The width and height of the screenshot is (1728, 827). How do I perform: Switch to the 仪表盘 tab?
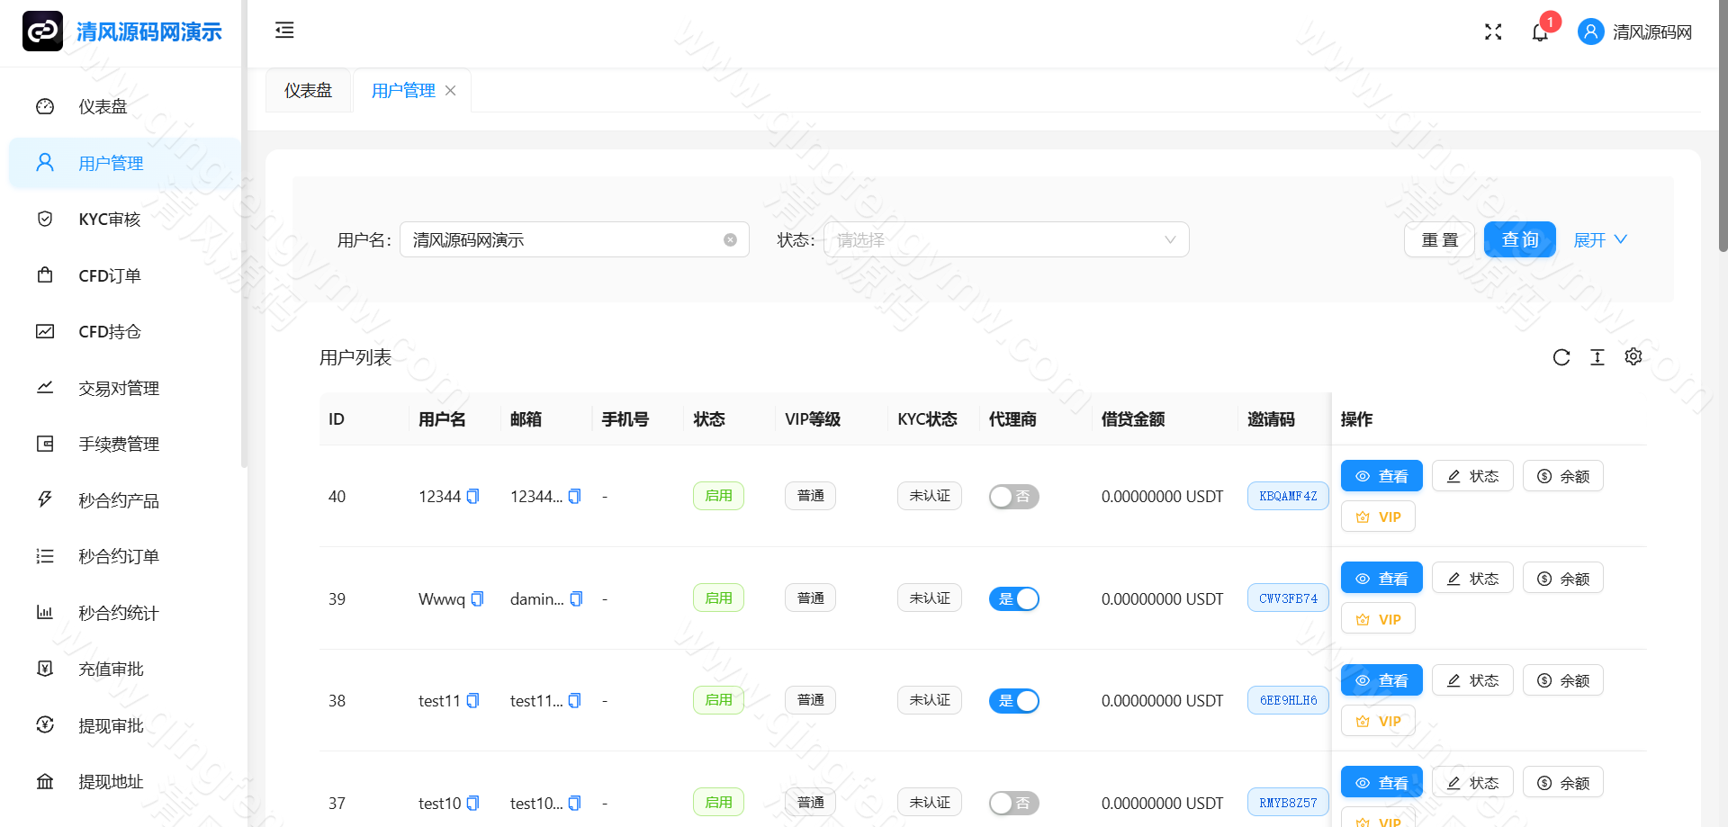click(x=308, y=90)
